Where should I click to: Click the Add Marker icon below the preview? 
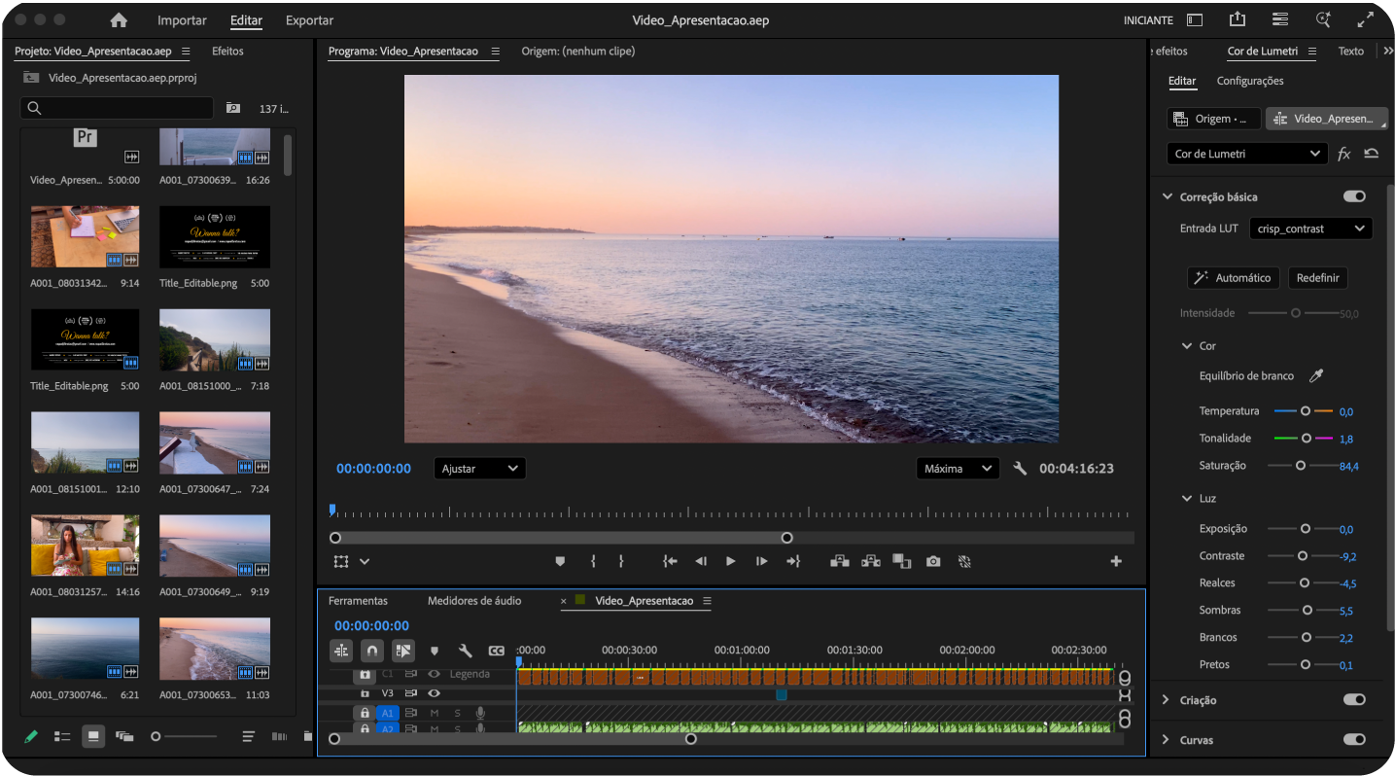coord(560,562)
